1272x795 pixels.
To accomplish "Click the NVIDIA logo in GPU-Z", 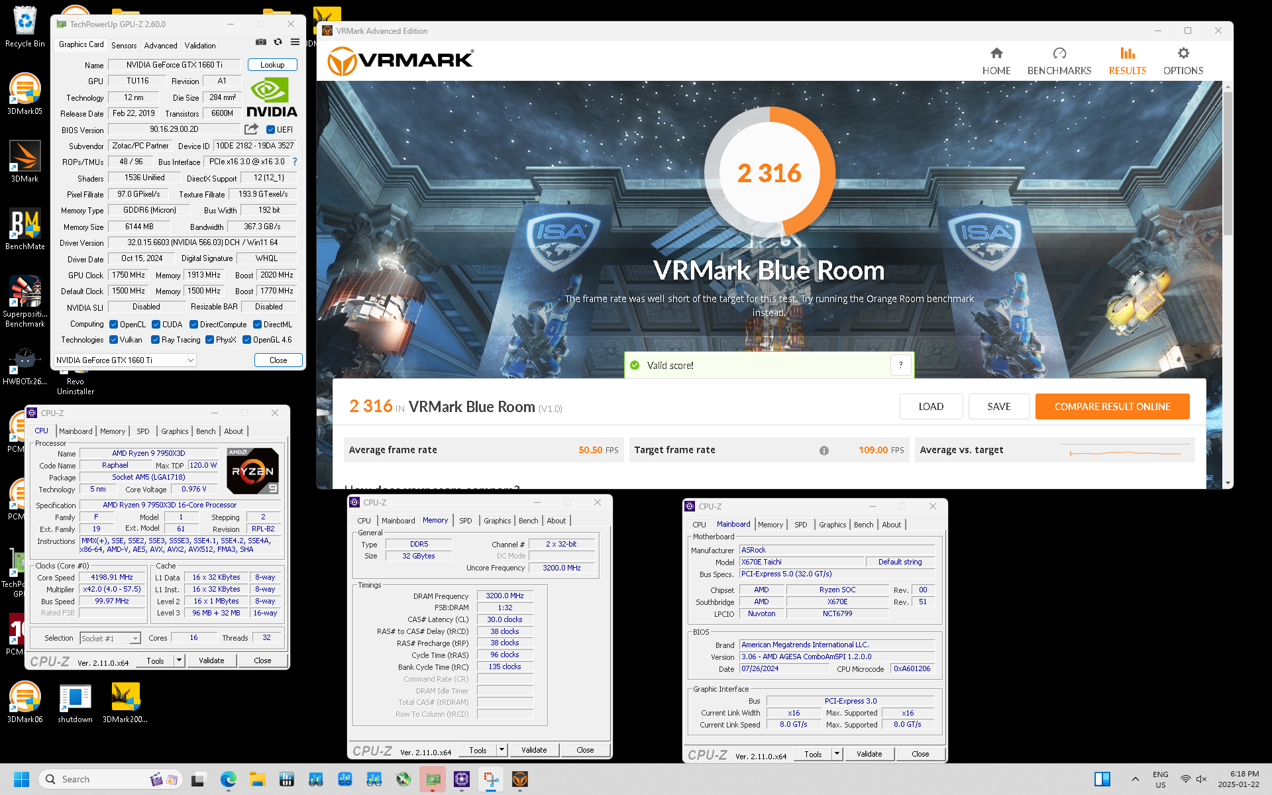I will 272,97.
